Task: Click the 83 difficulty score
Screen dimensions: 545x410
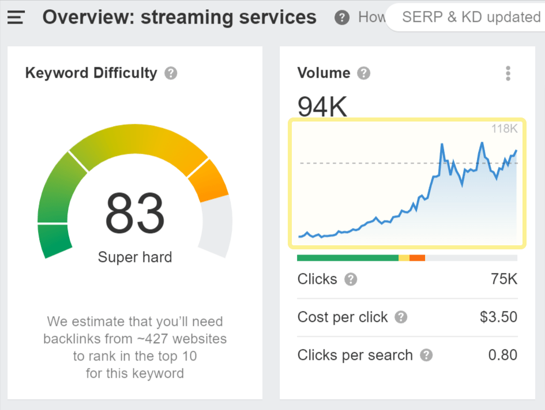Action: point(135,213)
